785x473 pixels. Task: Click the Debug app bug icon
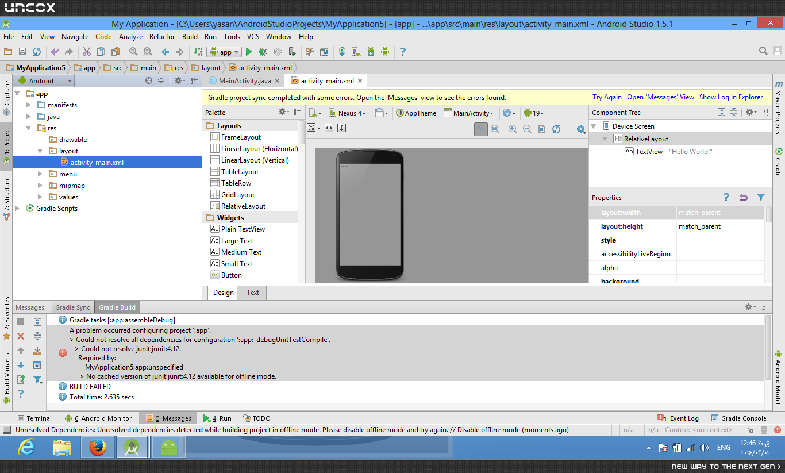coord(263,52)
